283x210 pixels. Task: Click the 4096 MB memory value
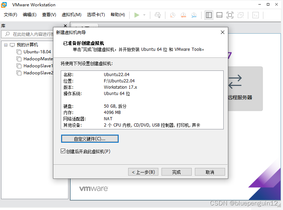coord(112,112)
